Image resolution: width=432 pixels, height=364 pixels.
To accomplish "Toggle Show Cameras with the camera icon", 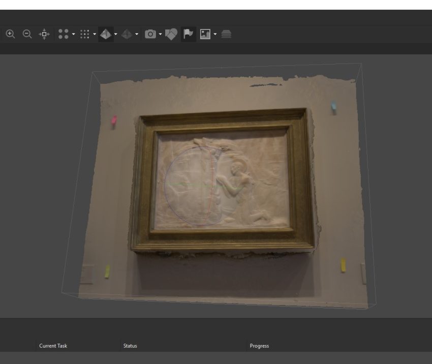I will tap(150, 34).
